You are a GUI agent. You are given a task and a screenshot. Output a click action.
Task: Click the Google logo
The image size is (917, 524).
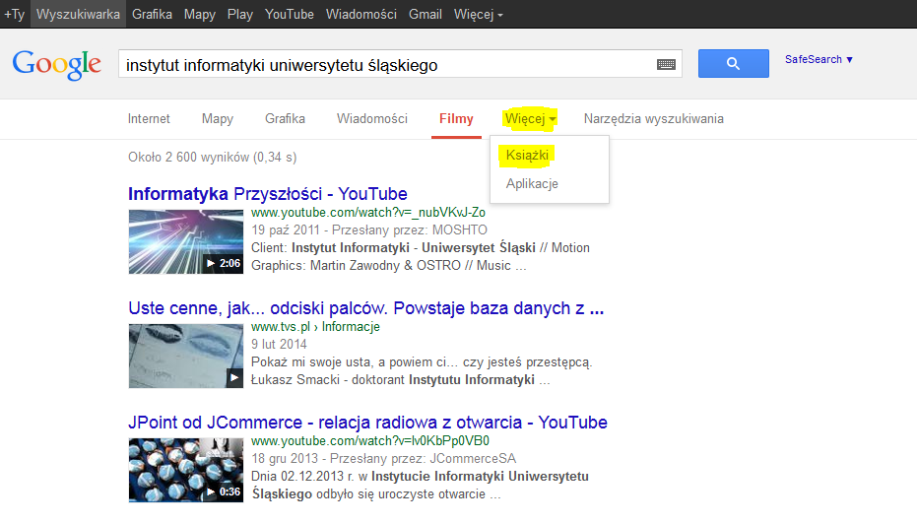pos(57,64)
